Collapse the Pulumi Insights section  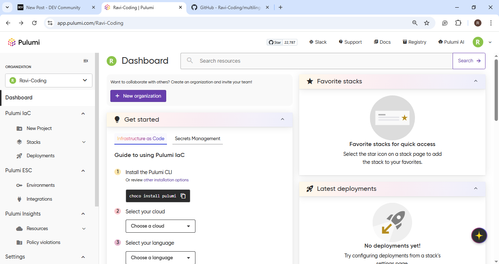coord(83,214)
